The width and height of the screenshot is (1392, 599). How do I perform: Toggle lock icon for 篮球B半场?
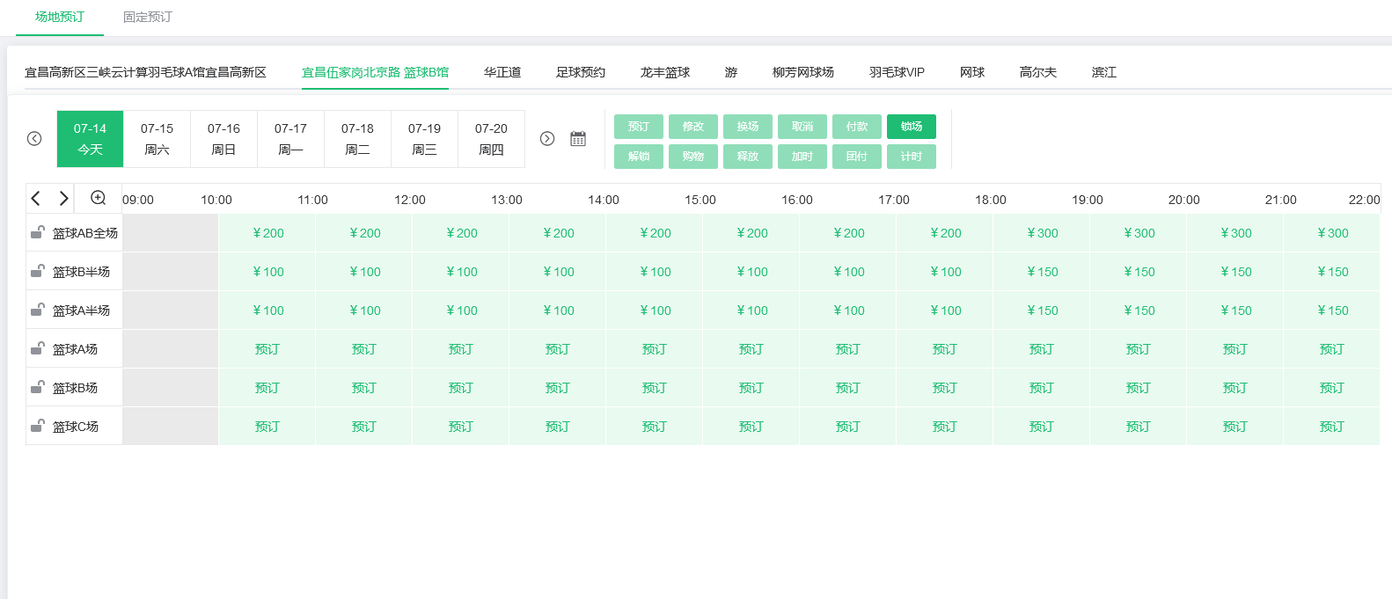(38, 271)
